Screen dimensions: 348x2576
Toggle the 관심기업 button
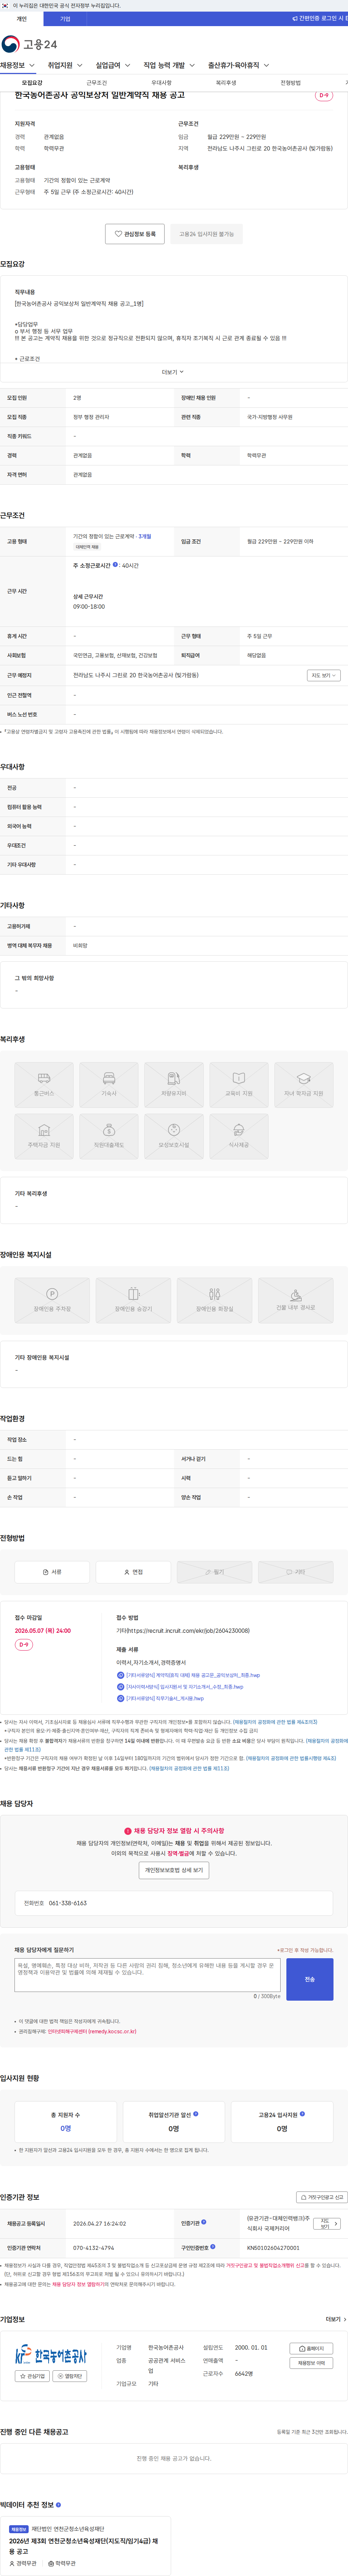(32, 2377)
